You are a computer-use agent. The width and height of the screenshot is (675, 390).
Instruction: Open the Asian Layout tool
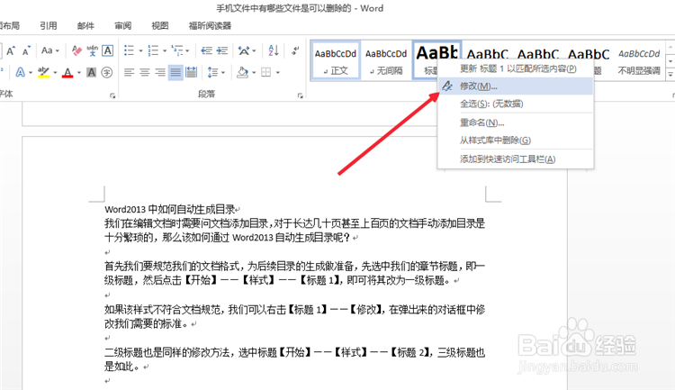(x=244, y=50)
